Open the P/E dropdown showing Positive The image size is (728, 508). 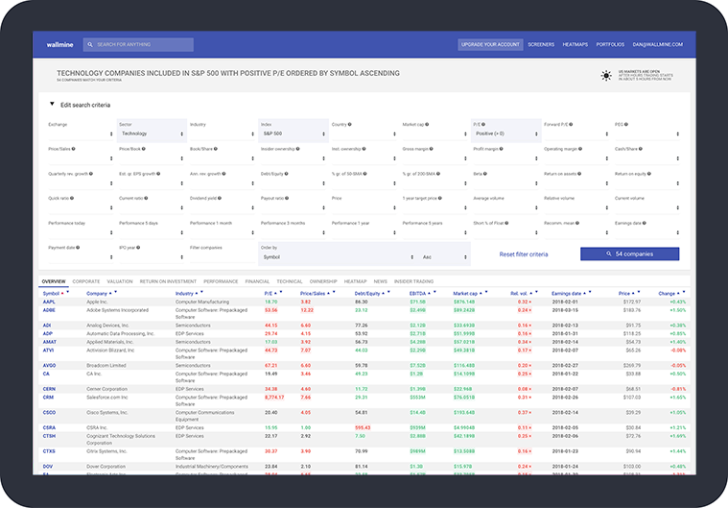[x=505, y=133]
